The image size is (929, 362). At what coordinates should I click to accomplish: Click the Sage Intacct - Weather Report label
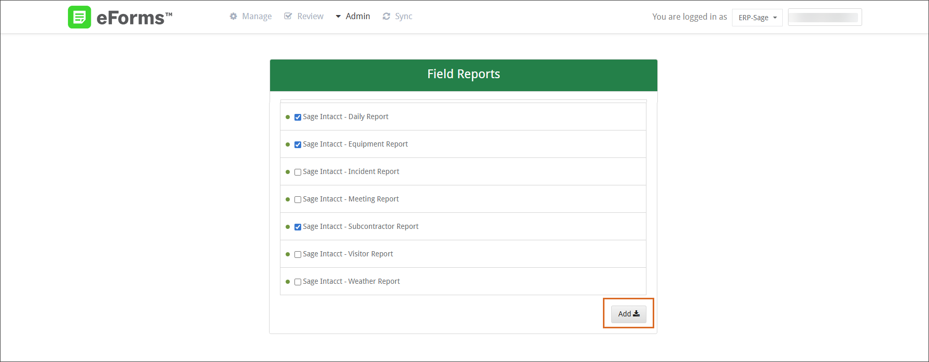pyautogui.click(x=351, y=281)
